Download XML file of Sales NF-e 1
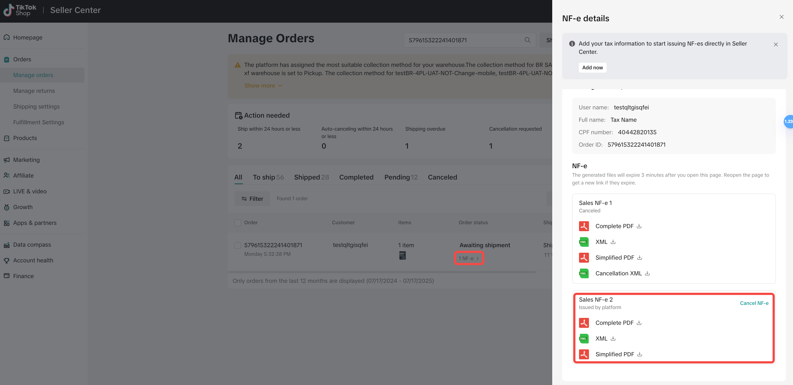The image size is (793, 385). point(613,242)
